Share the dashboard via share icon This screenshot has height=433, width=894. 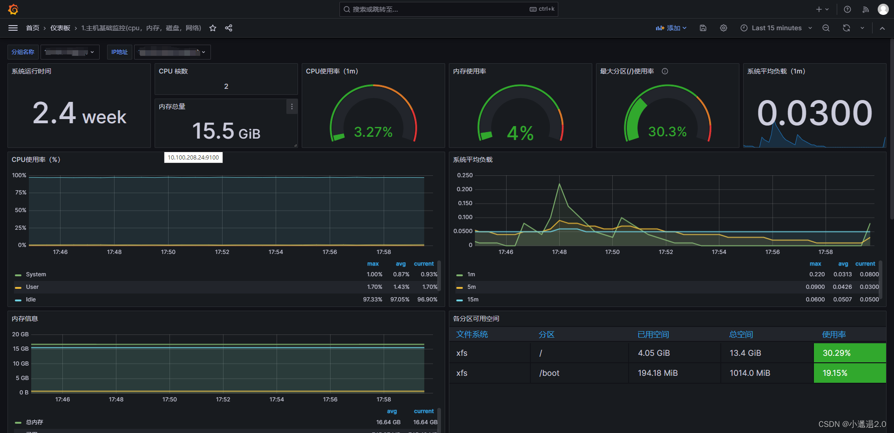229,28
